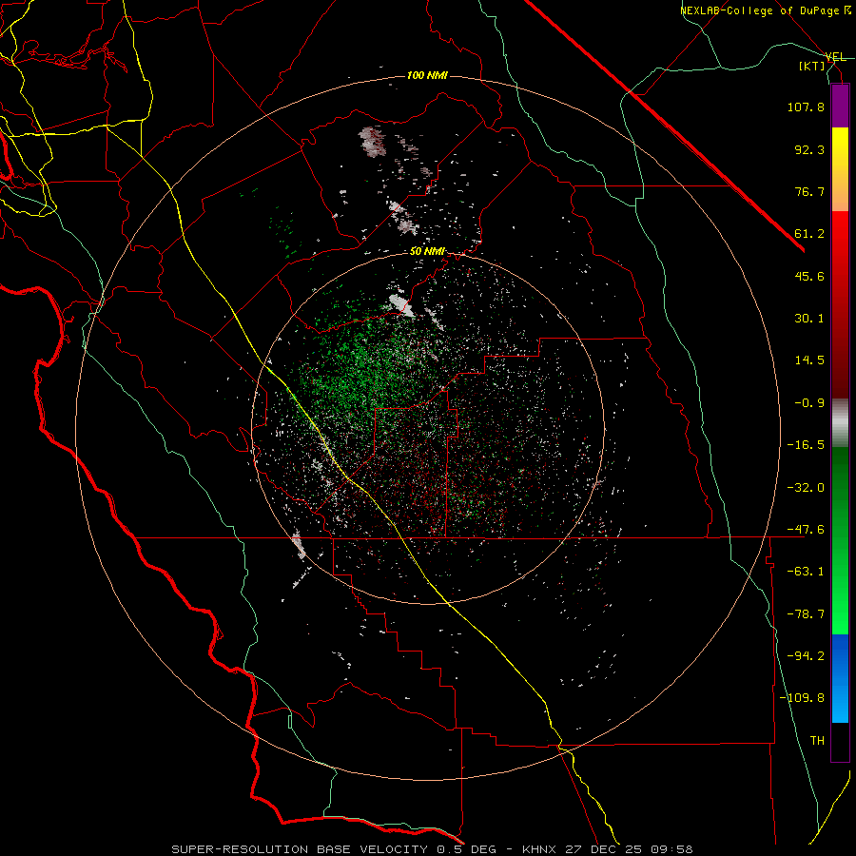Click the 100 NMI range ring label
The width and height of the screenshot is (856, 856).
pyautogui.click(x=427, y=75)
